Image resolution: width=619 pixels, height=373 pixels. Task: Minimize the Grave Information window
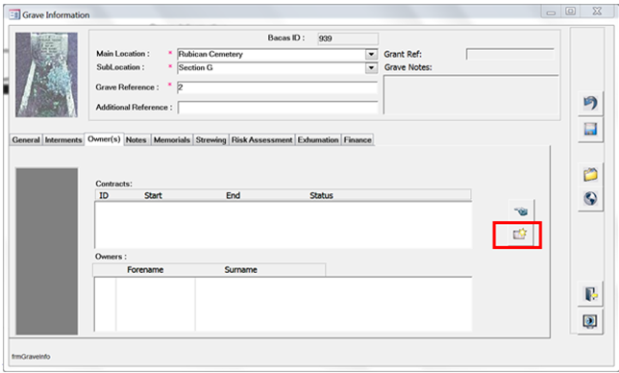(x=551, y=12)
